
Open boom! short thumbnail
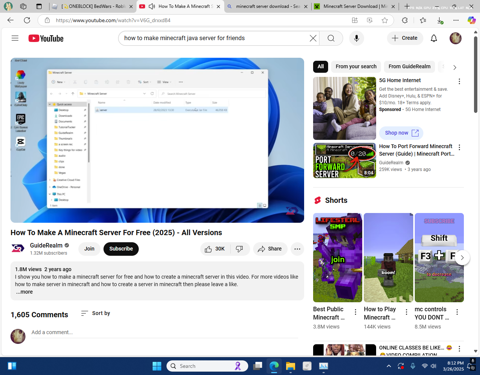click(x=388, y=258)
